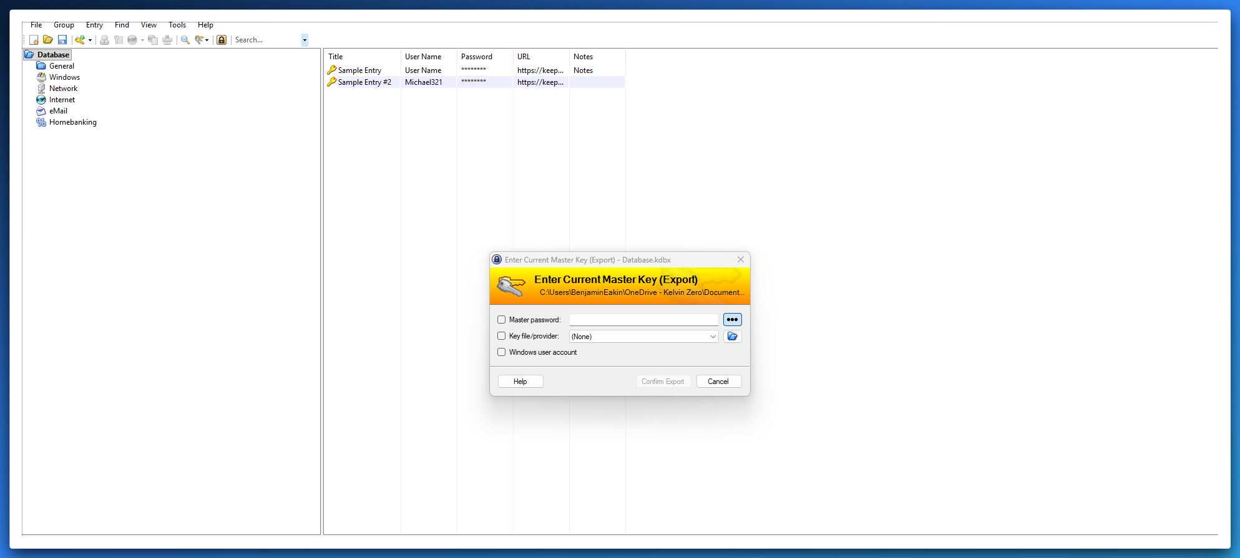Select the Homebanking group in tree
1240x558 pixels.
[x=72, y=122]
